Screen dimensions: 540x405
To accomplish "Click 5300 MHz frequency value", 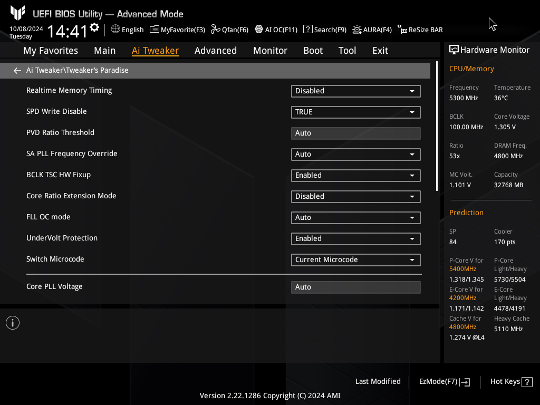I will 464,98.
